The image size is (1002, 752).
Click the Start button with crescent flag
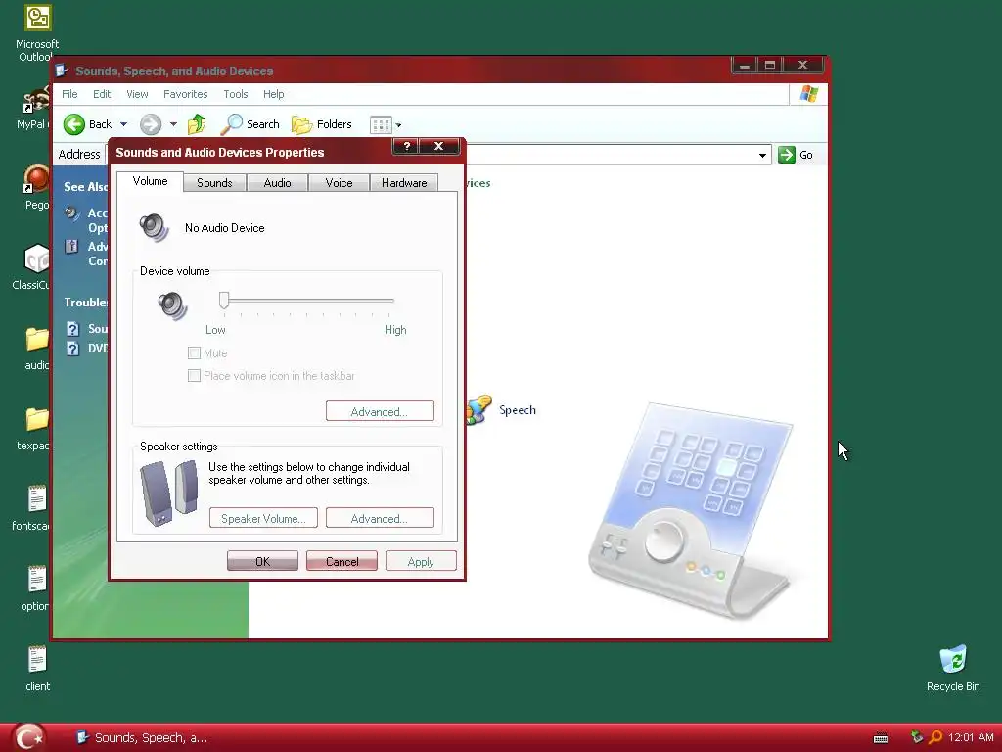point(28,737)
